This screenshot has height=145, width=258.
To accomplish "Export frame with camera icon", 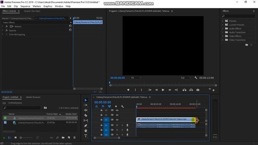I will tap(198, 90).
